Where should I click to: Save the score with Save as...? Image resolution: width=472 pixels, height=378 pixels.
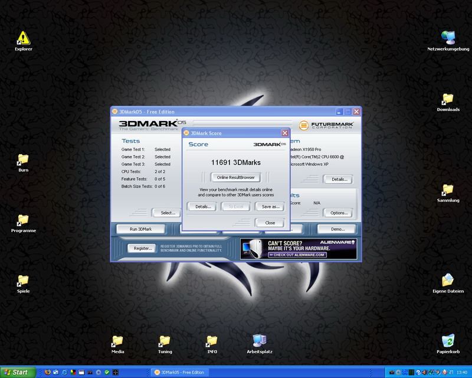(x=270, y=207)
